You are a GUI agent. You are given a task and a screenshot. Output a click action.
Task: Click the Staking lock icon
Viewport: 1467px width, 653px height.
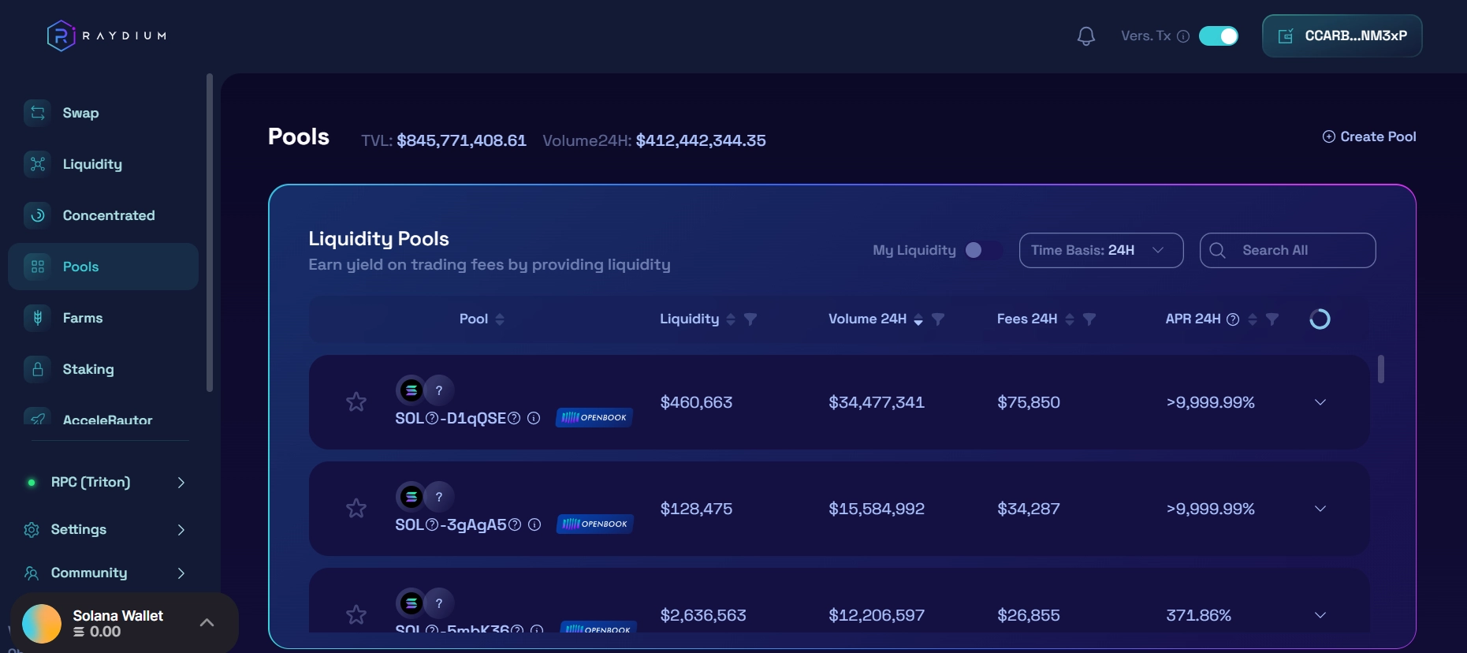click(37, 369)
